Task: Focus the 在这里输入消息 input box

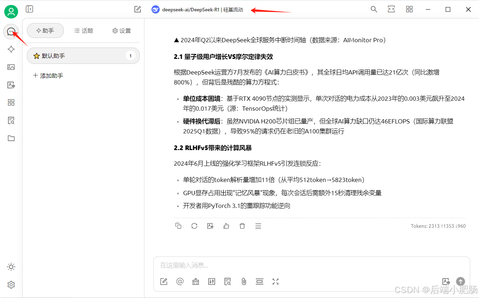Action: coord(312,265)
